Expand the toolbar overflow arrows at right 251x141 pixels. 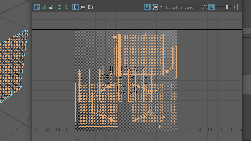236,7
